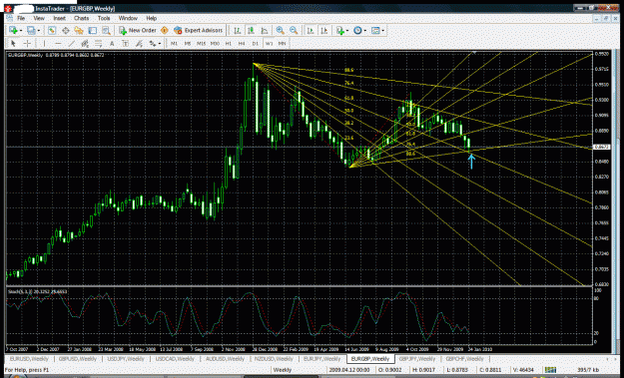Open the Insert menu

(59, 18)
